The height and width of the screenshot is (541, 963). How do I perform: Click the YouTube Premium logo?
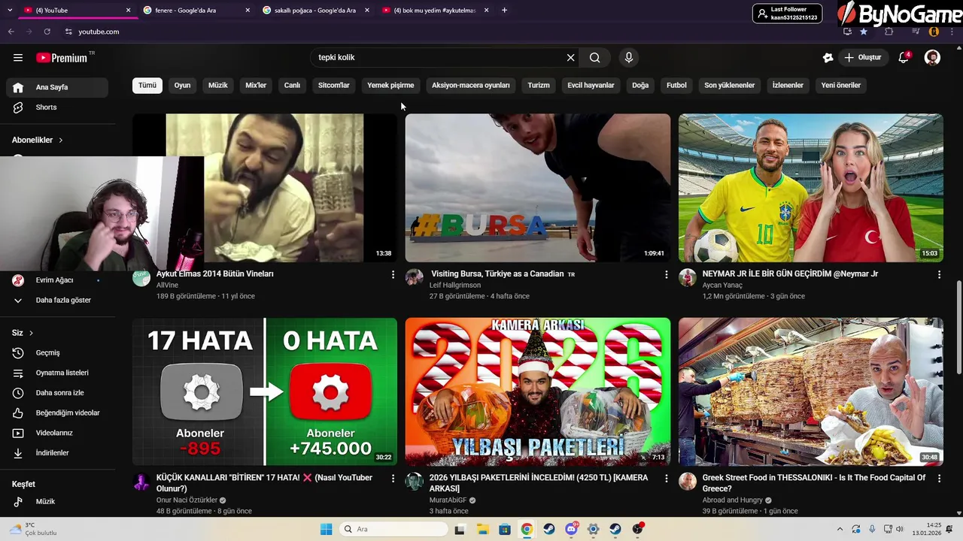pos(62,58)
